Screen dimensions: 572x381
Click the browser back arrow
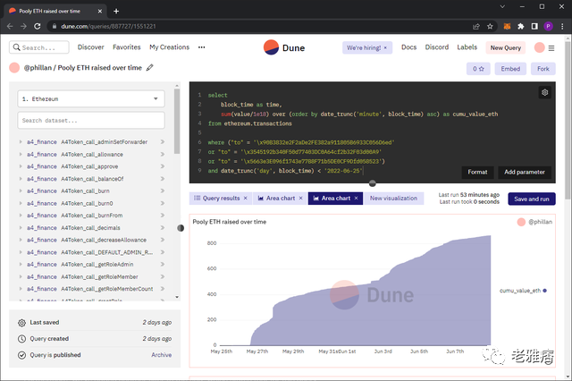click(x=10, y=26)
